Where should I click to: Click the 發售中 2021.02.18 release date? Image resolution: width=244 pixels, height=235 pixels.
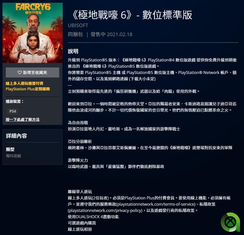pyautogui.click(x=111, y=34)
